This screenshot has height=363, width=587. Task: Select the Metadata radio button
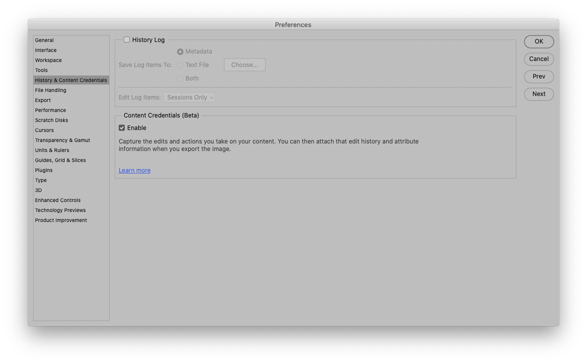(180, 51)
